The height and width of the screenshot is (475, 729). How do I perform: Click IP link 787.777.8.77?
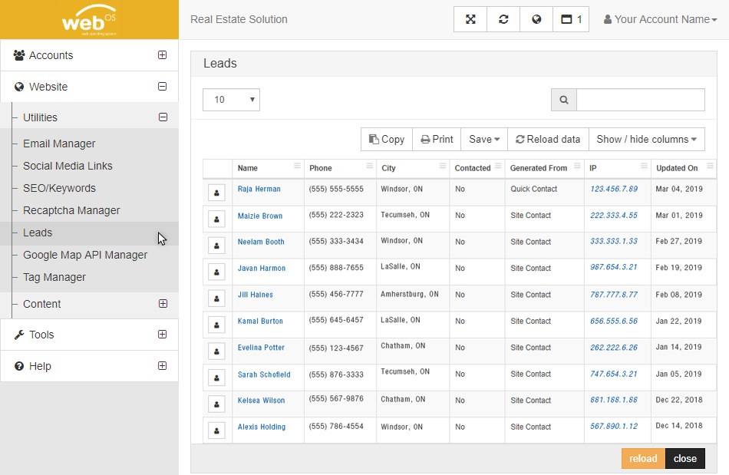point(614,295)
